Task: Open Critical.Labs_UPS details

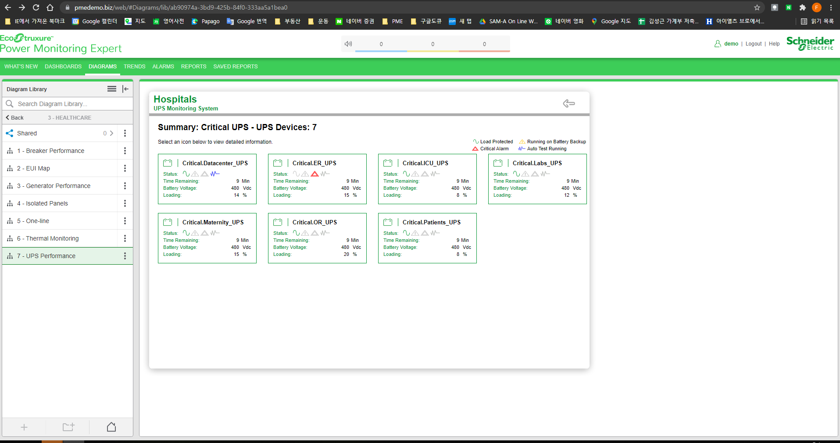Action: [x=537, y=179]
